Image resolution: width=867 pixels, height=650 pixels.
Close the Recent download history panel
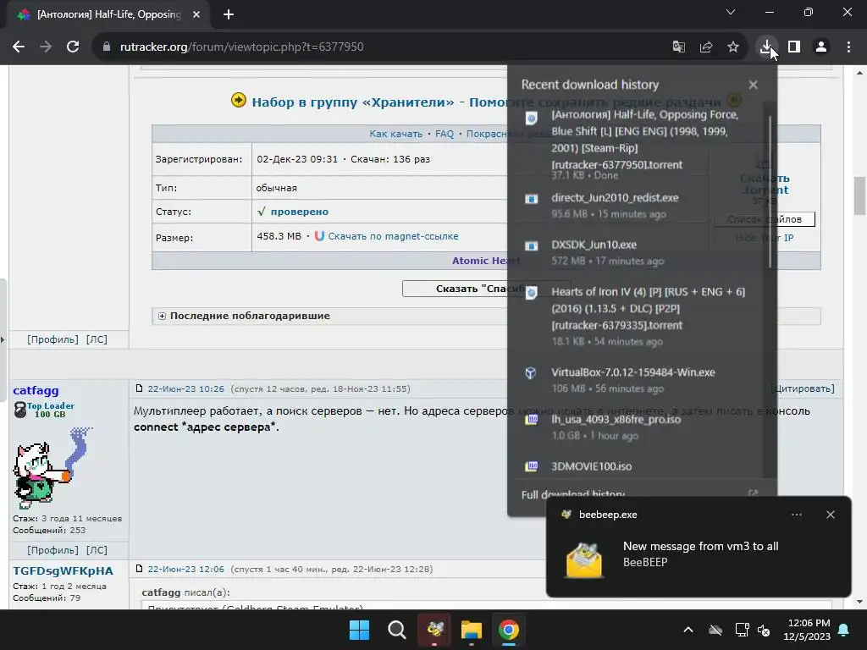pos(753,85)
